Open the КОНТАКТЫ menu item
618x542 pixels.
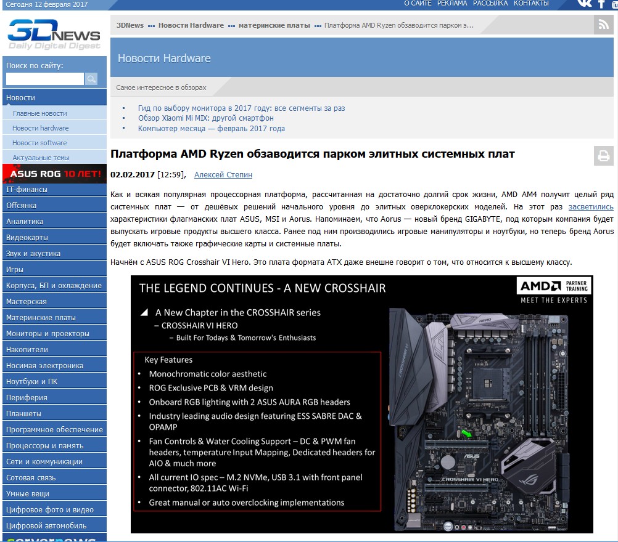pyautogui.click(x=531, y=4)
